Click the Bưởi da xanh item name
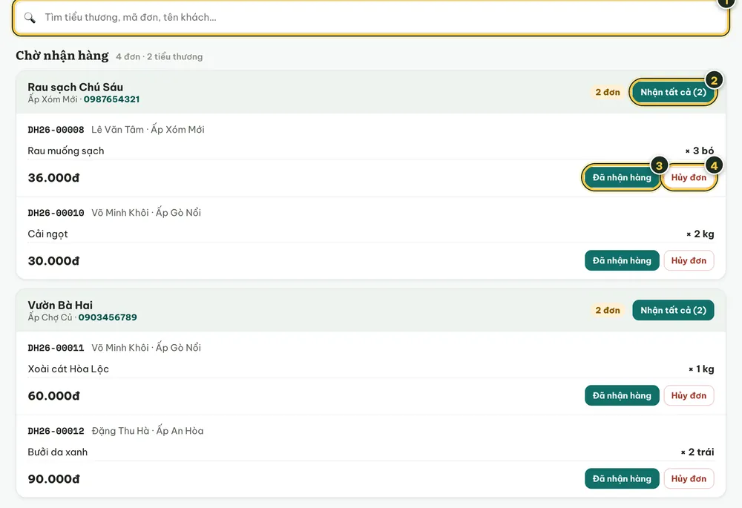Image resolution: width=742 pixels, height=508 pixels. 58,452
